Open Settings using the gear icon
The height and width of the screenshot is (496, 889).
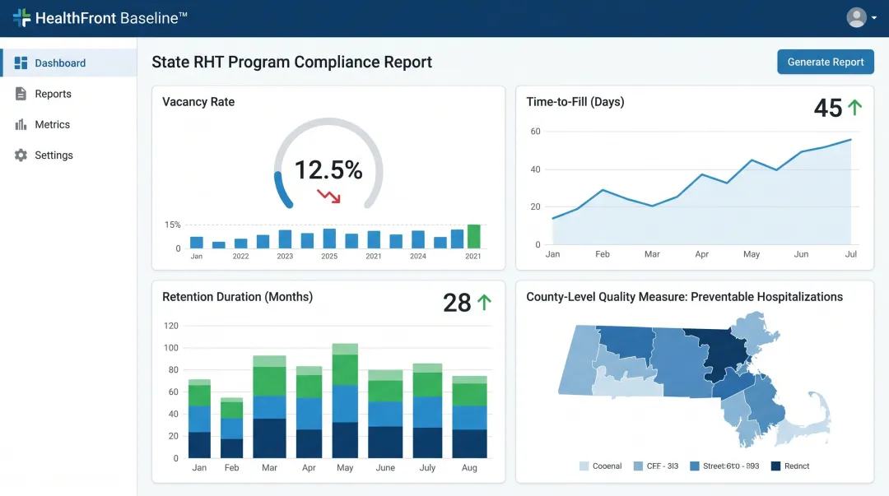click(20, 155)
